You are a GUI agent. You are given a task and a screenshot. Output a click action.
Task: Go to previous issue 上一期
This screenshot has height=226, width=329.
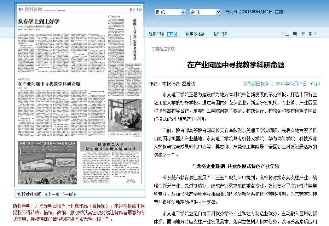289,34
